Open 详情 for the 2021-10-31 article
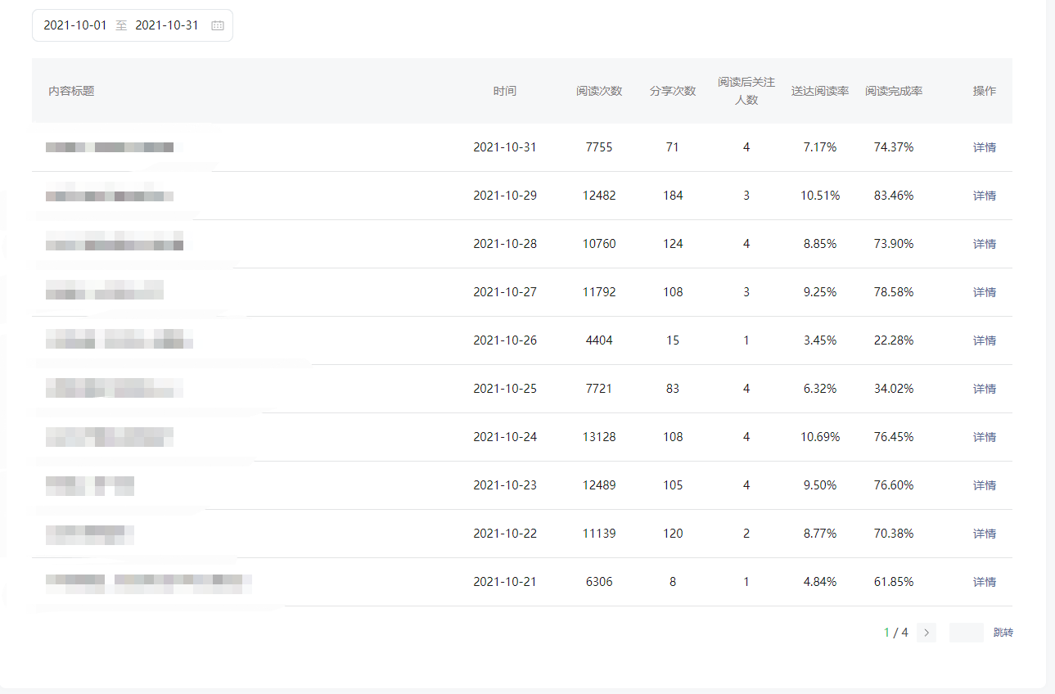 point(984,147)
